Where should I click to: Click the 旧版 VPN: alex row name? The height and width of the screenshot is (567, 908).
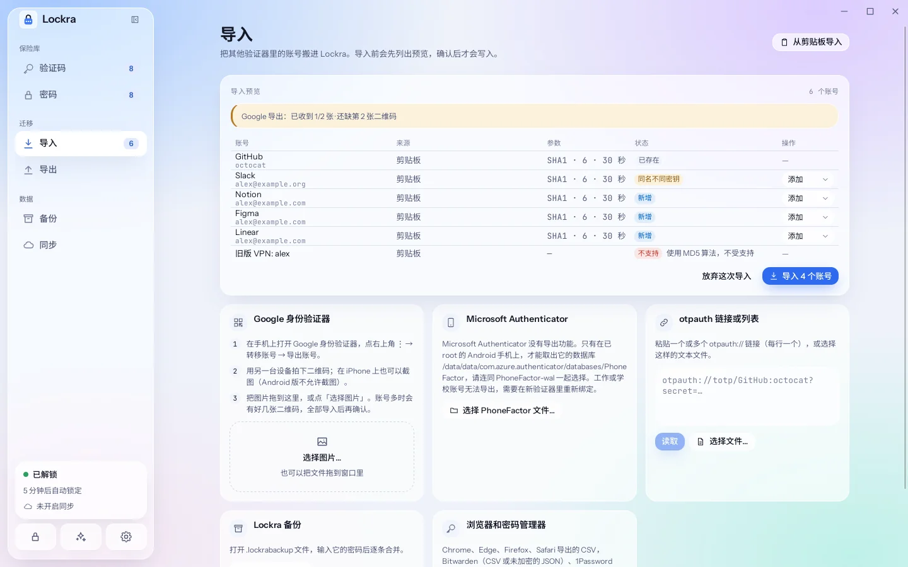pos(262,254)
